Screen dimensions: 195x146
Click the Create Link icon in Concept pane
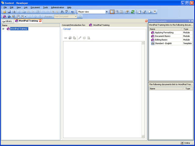[66, 38]
